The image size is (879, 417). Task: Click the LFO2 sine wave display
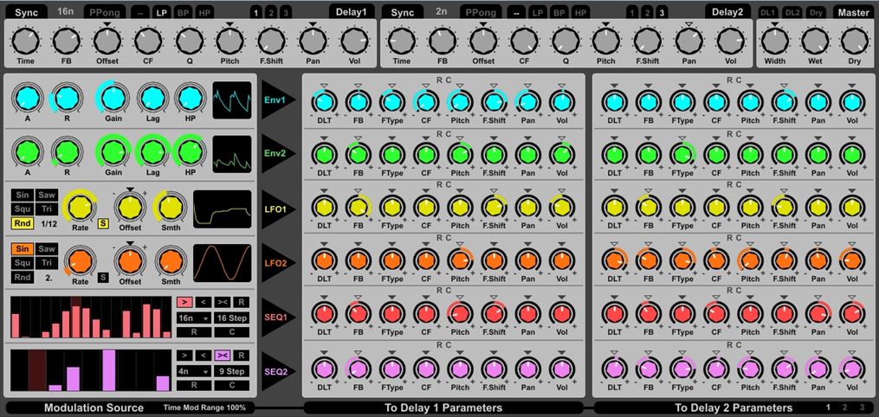[x=222, y=262]
